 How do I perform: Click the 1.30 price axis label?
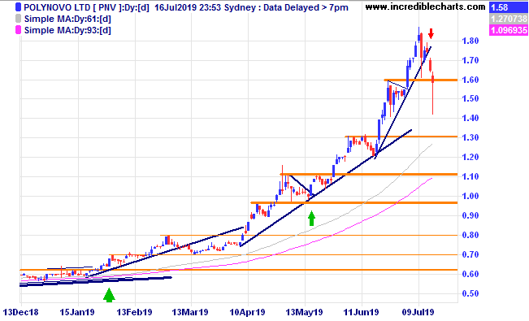click(470, 137)
